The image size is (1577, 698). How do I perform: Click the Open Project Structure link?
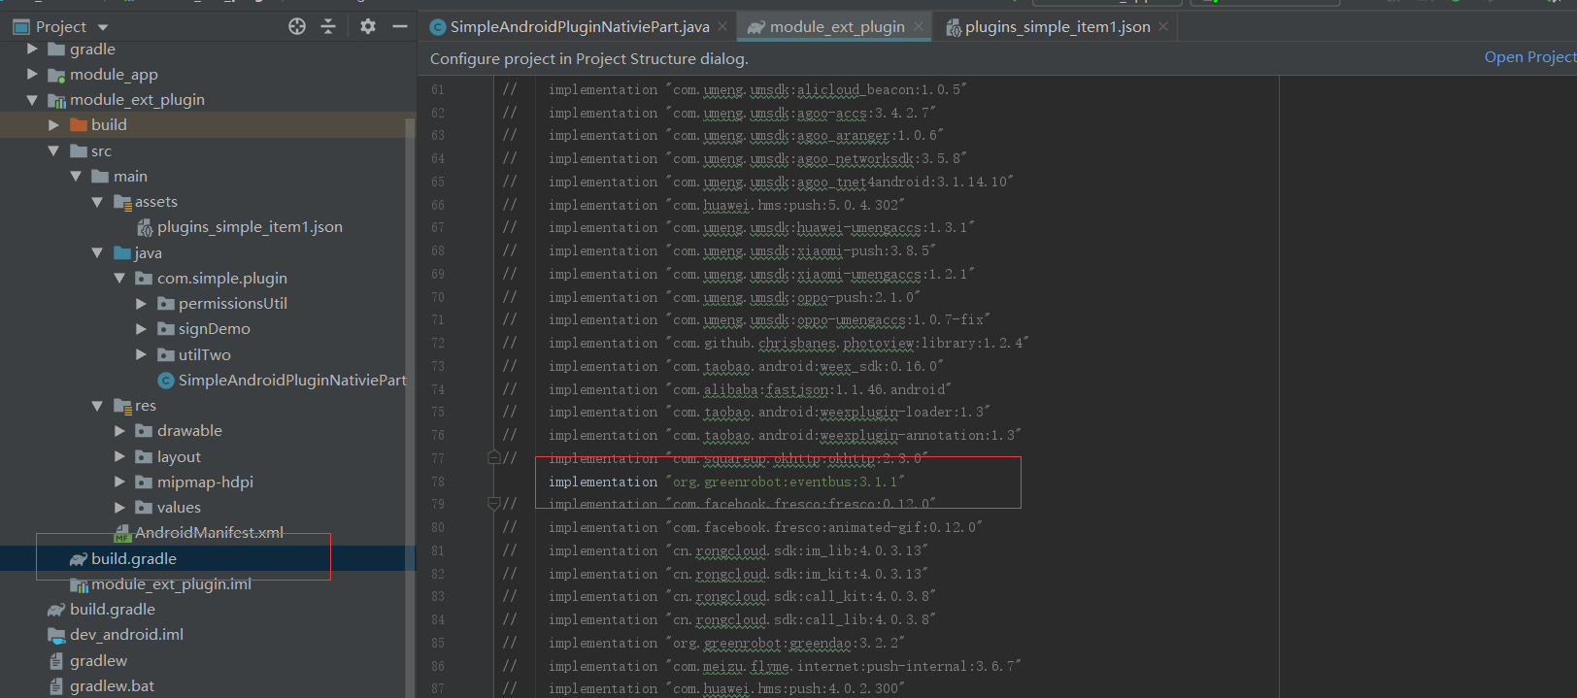point(1530,57)
